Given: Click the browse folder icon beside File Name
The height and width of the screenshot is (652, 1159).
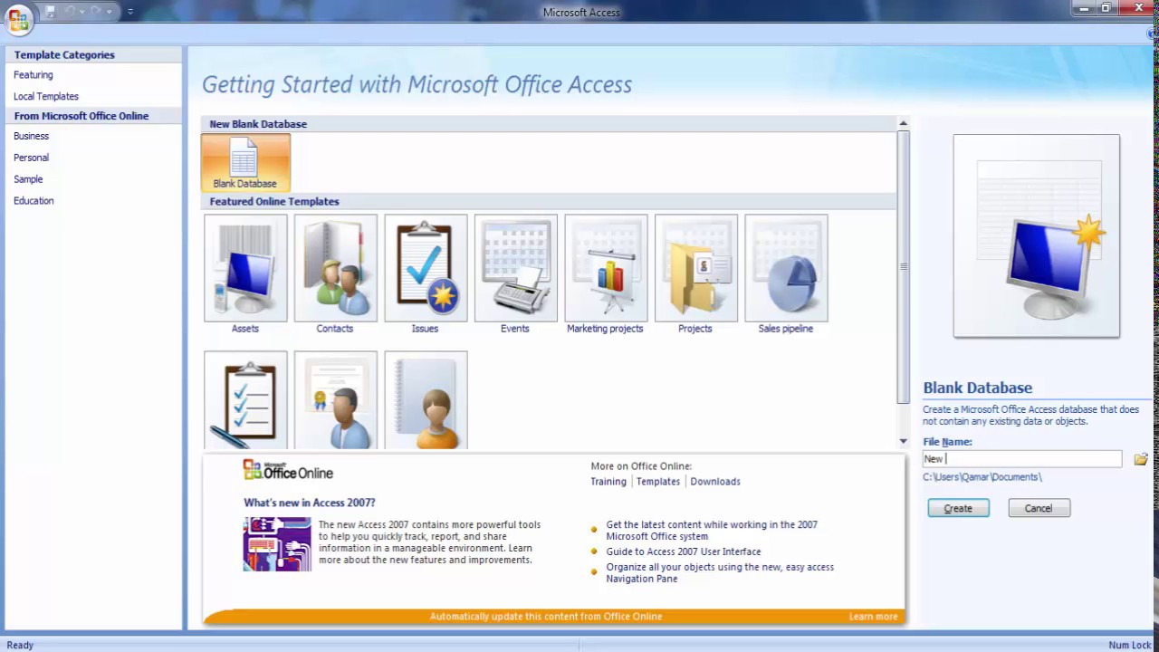Looking at the screenshot, I should coord(1140,459).
